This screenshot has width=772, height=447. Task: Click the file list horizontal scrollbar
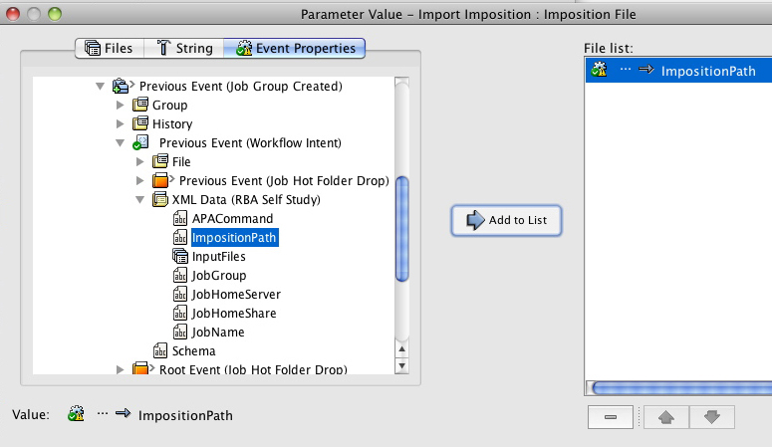pyautogui.click(x=677, y=387)
